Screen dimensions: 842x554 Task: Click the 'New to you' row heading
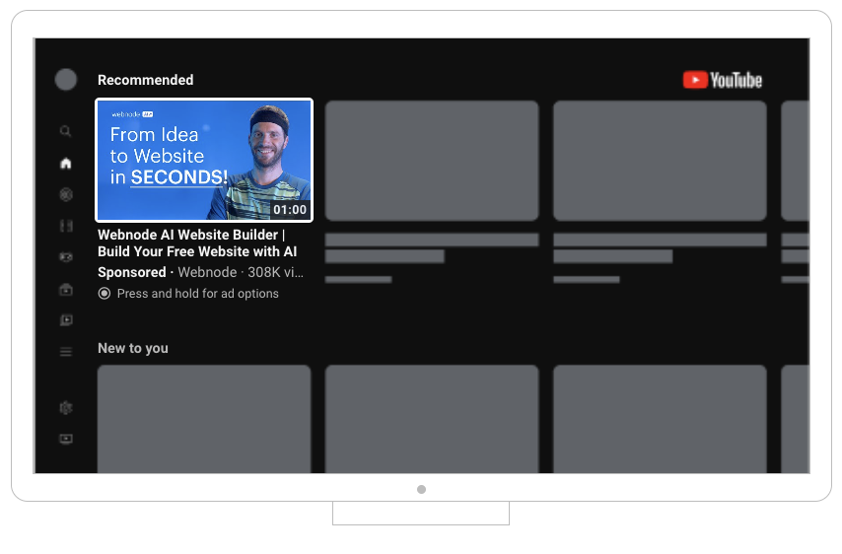point(133,348)
